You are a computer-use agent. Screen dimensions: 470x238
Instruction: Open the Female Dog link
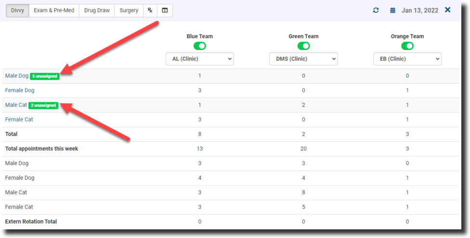[x=20, y=90]
